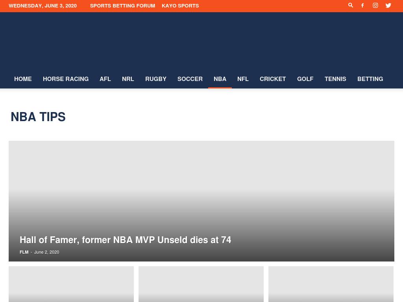Image resolution: width=403 pixels, height=302 pixels.
Task: Switch to the NFL section
Action: 243,79
